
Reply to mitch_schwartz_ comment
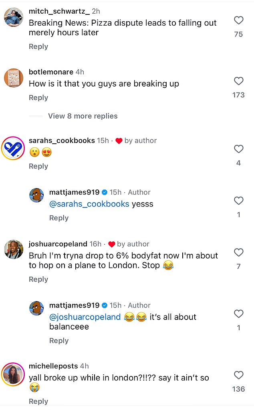pyautogui.click(x=38, y=46)
